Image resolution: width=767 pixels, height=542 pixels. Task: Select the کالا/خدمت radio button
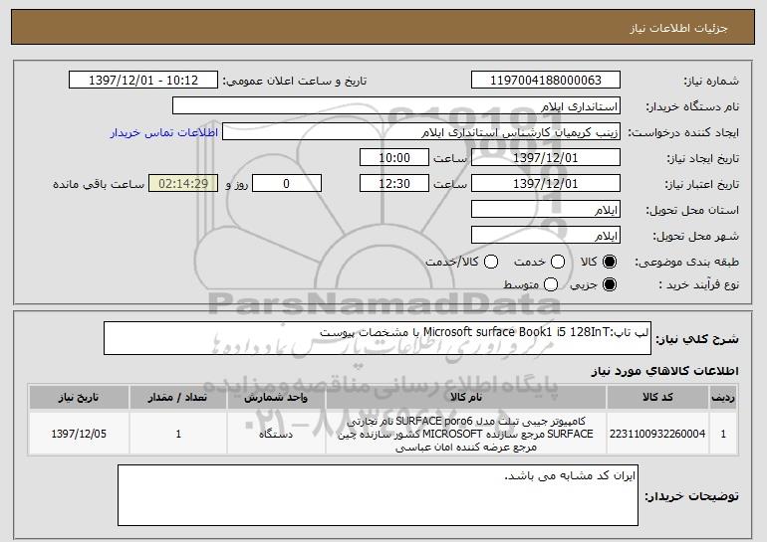(x=491, y=262)
